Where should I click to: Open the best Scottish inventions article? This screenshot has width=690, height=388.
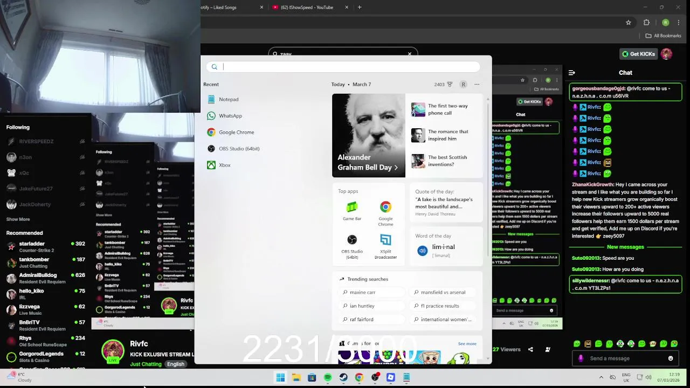[x=444, y=161]
